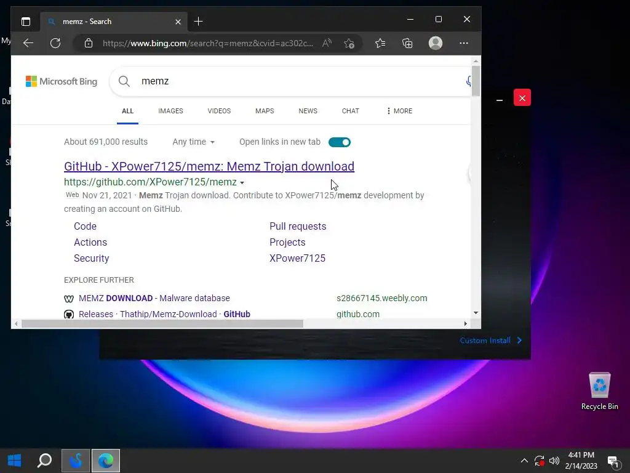The width and height of the screenshot is (630, 473).
Task: Switch to Microsoft Edge in taskbar
Action: 106,461
